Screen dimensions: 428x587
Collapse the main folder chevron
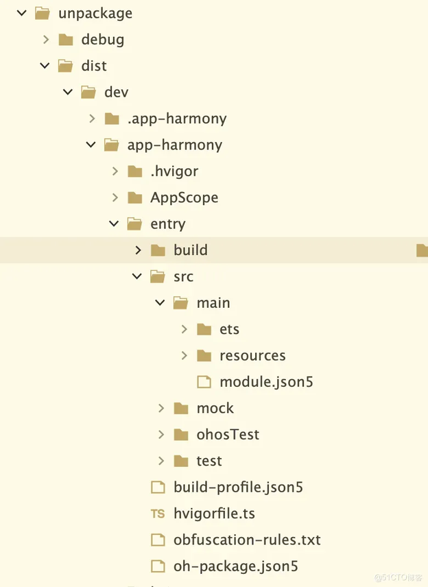tap(160, 302)
